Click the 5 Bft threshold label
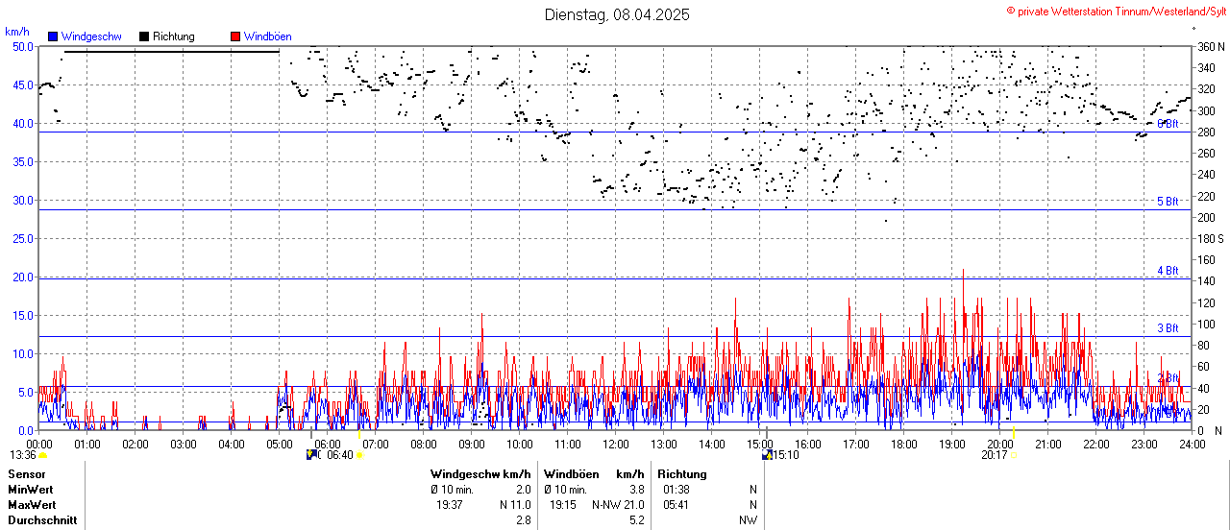The width and height of the screenshot is (1230, 530). (x=1168, y=202)
